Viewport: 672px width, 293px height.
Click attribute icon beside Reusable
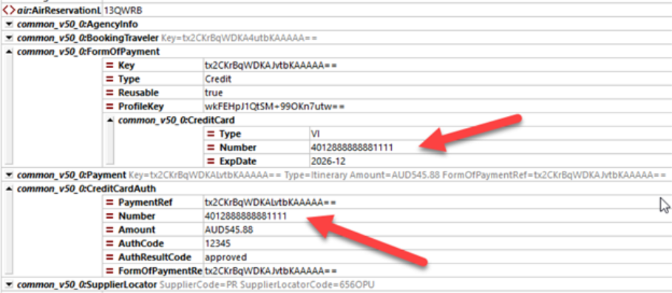click(110, 92)
